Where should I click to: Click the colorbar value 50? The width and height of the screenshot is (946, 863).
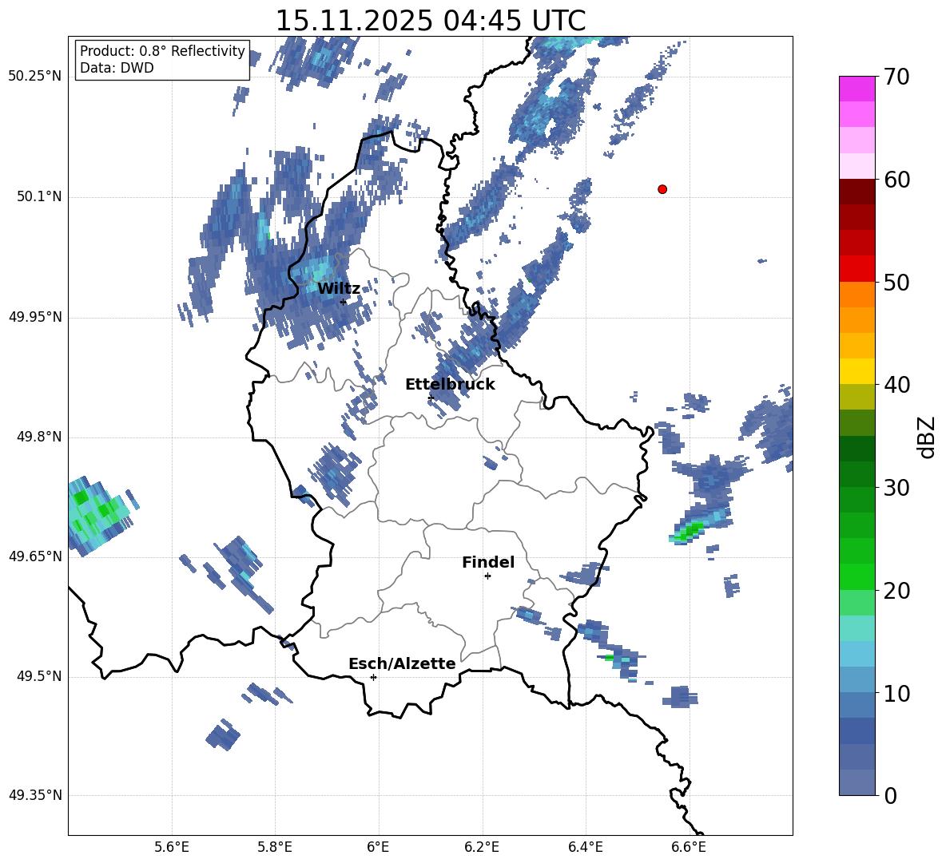coord(896,282)
